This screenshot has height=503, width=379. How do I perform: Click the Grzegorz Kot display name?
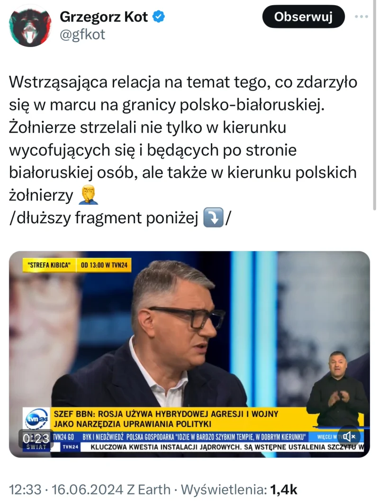104,17
